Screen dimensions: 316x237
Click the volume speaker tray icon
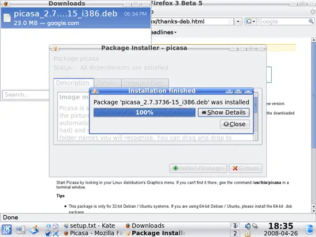click(248, 226)
